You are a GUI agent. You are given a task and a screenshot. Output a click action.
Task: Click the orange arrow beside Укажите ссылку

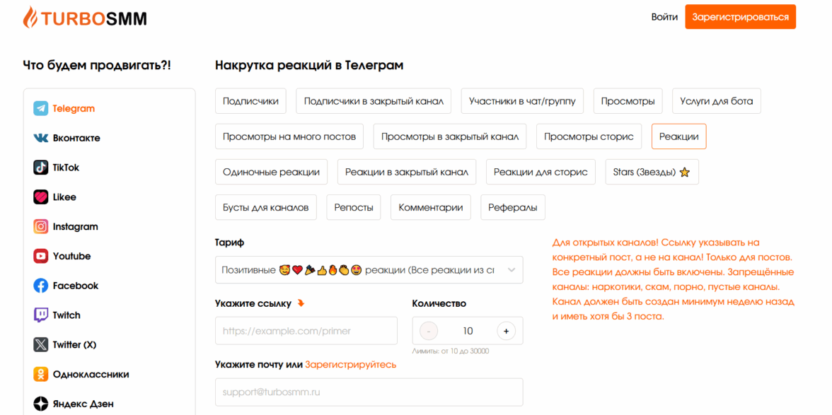tap(301, 304)
